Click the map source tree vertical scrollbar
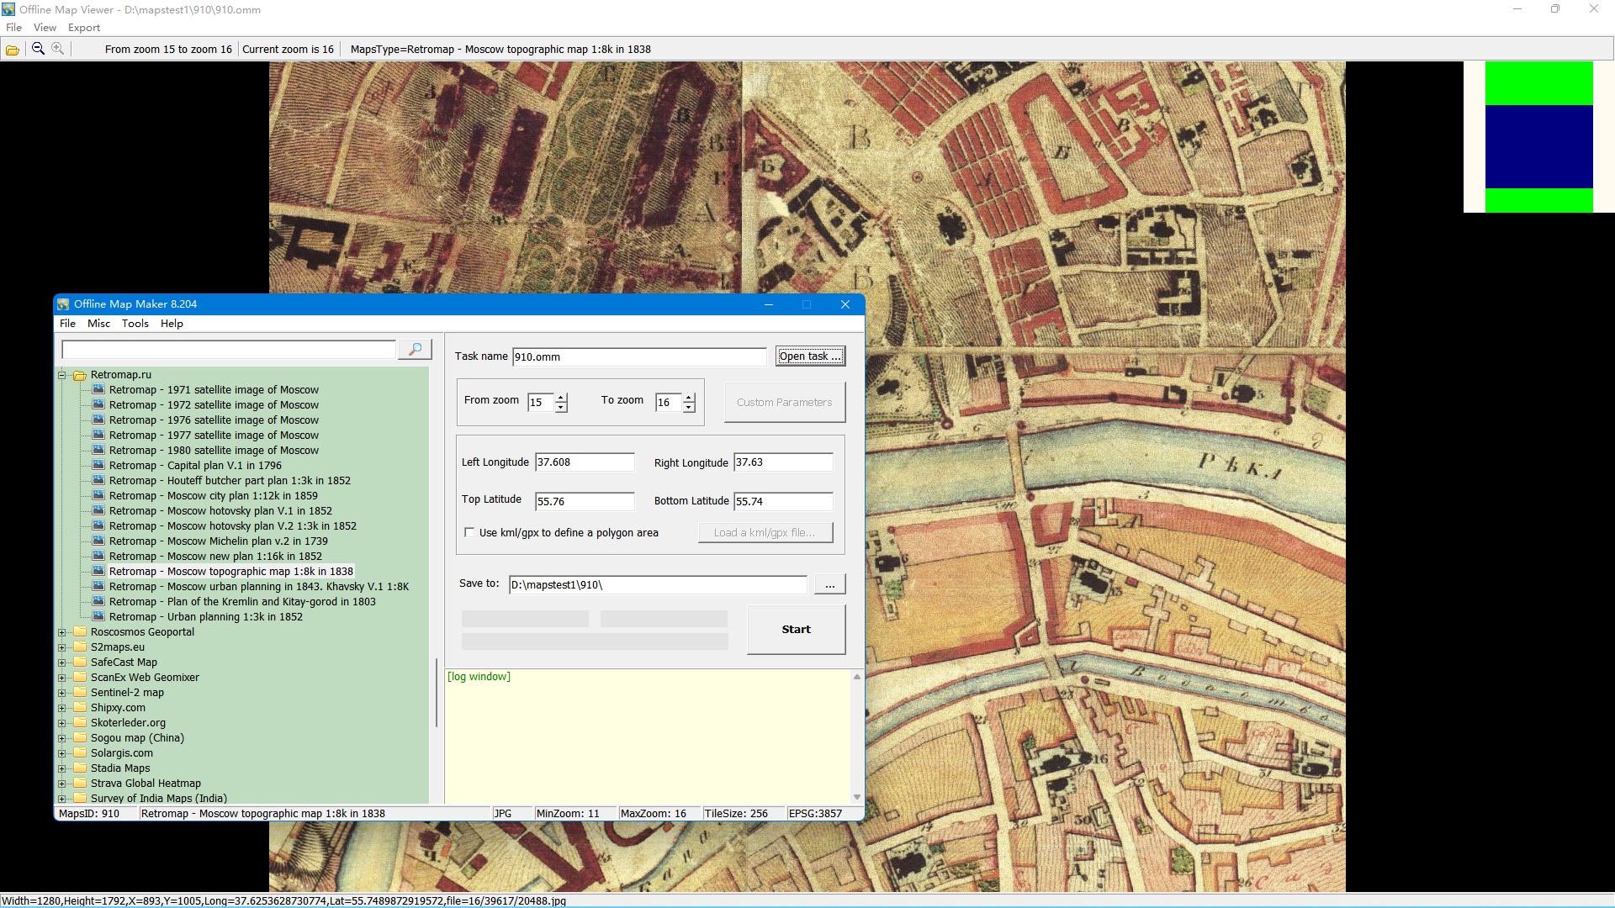Screen dimensions: 1615x908 pyautogui.click(x=436, y=694)
